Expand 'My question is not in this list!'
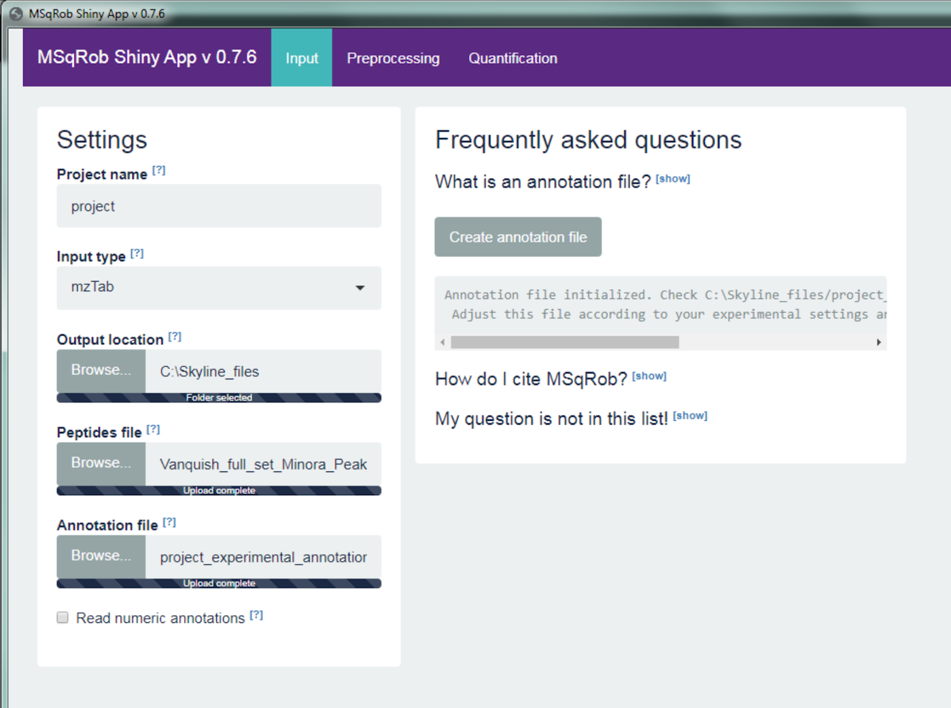This screenshot has width=951, height=708. (x=689, y=416)
